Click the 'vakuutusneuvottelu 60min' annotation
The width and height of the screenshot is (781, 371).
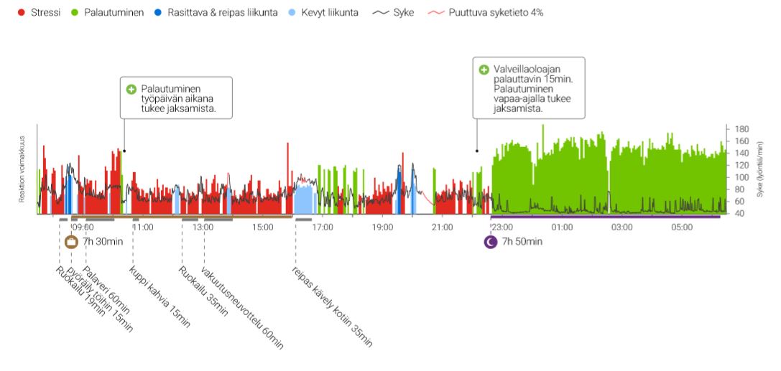[243, 309]
